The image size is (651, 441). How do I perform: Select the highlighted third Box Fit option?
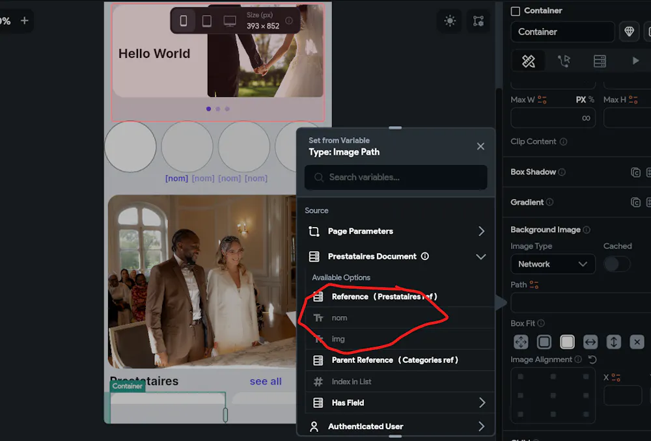coord(567,342)
